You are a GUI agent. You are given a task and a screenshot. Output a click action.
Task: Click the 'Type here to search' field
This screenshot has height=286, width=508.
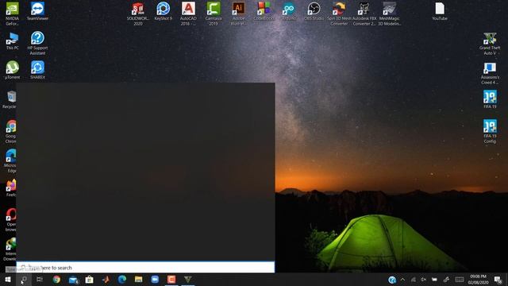(145, 268)
